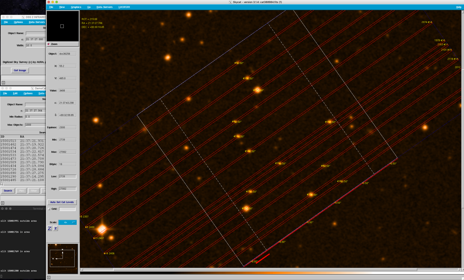Select catalog row 15001290
464x280 pixels.
(23, 176)
